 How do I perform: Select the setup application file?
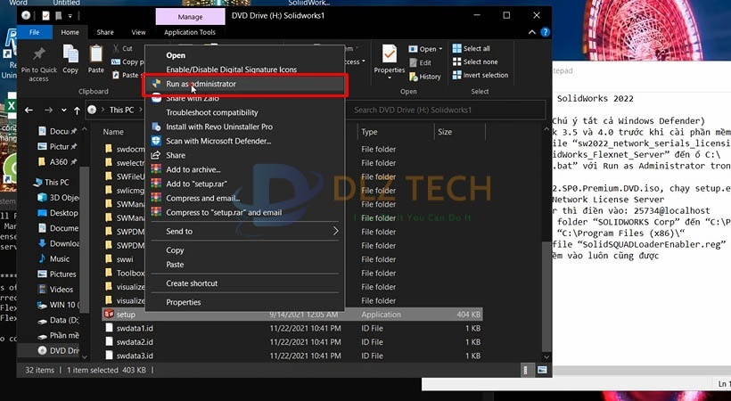pyautogui.click(x=292, y=315)
